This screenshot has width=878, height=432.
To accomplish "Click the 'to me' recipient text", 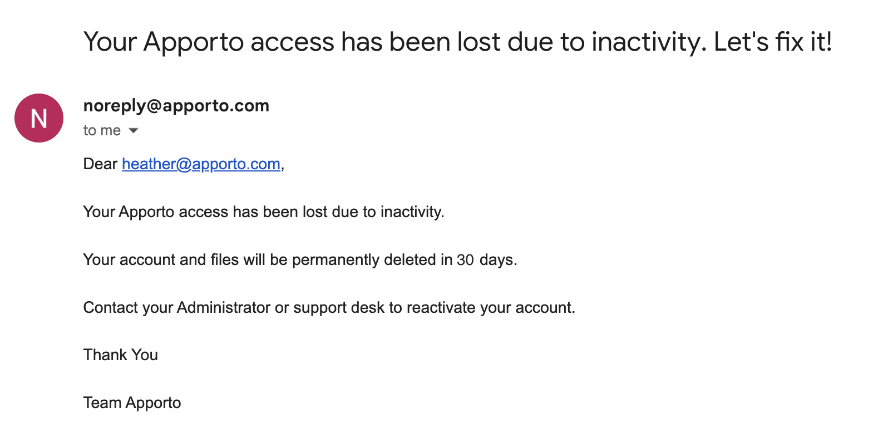I will [102, 131].
